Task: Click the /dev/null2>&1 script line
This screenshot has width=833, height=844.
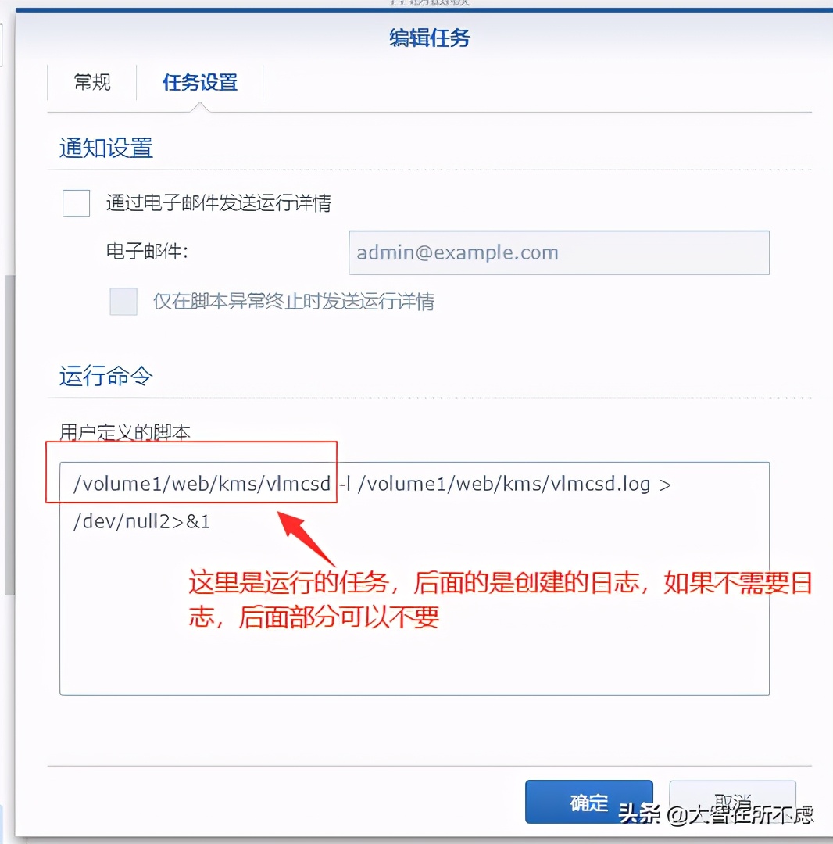Action: click(x=141, y=521)
